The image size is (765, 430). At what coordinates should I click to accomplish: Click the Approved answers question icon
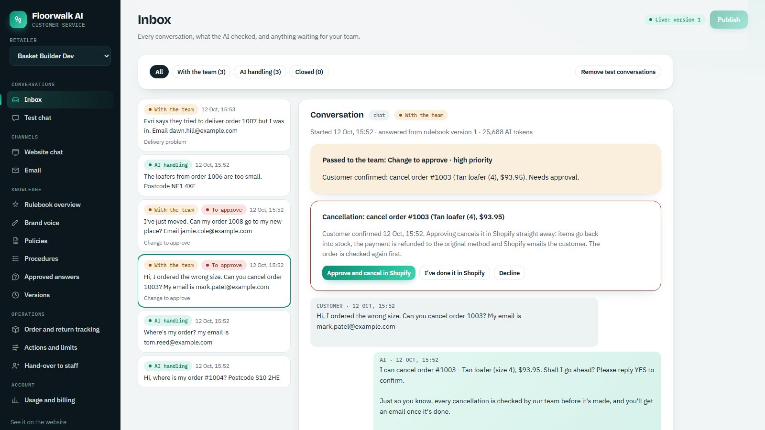coord(15,277)
